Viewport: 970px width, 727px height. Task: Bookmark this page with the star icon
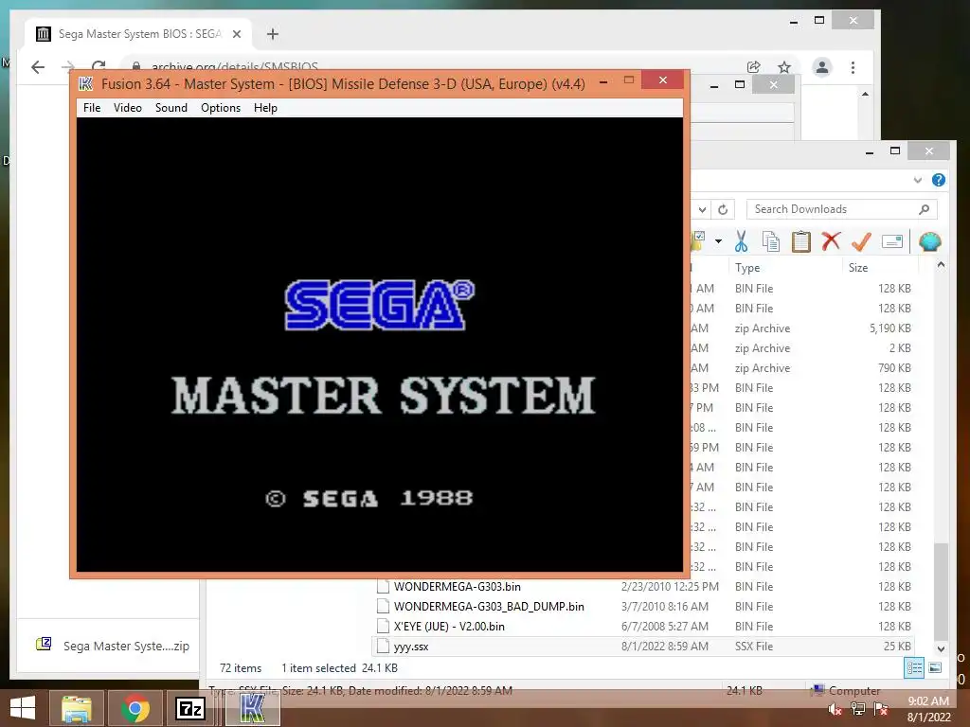pyautogui.click(x=784, y=67)
